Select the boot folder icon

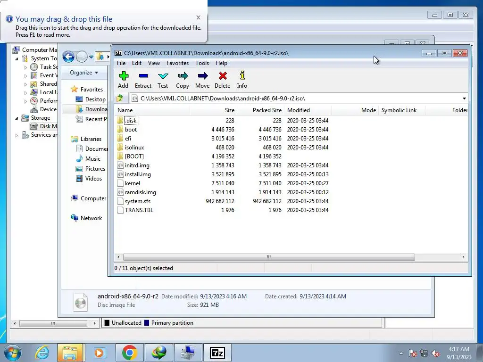[120, 130]
